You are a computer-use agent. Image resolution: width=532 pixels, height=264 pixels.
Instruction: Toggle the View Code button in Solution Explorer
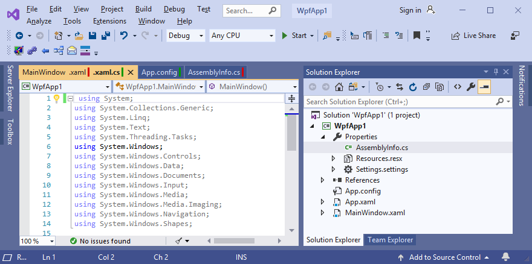click(x=458, y=87)
